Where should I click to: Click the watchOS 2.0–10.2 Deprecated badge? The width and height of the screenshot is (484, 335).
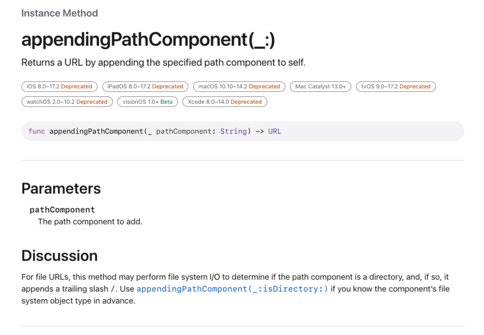[x=67, y=102]
